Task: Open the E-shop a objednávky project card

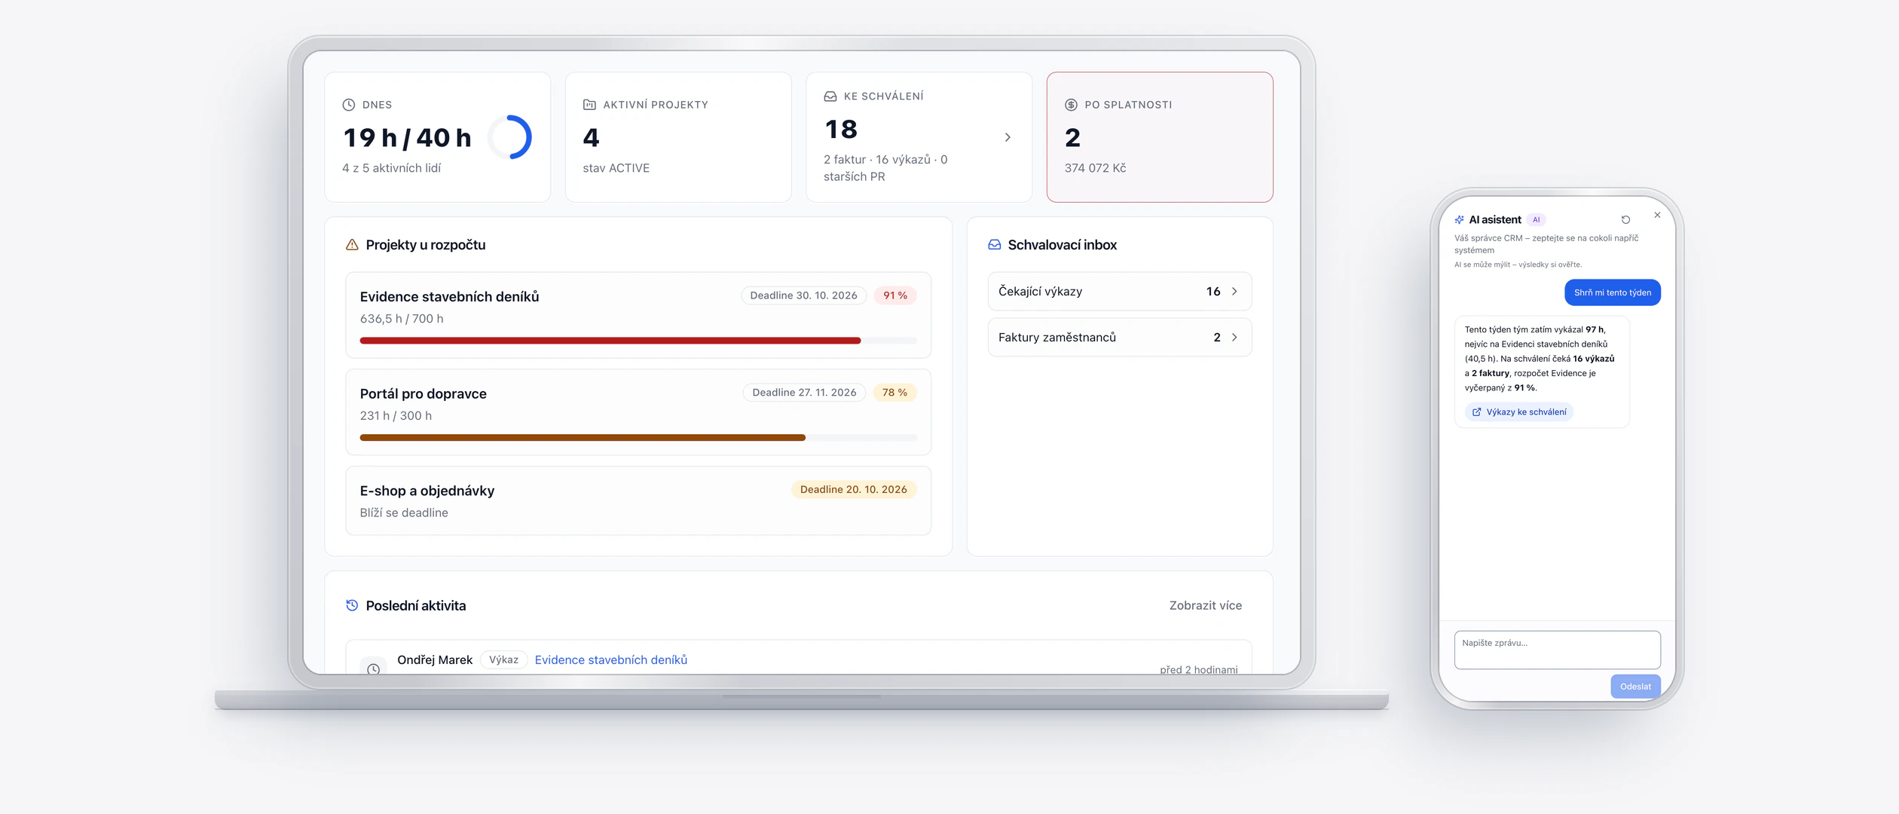Action: point(638,501)
